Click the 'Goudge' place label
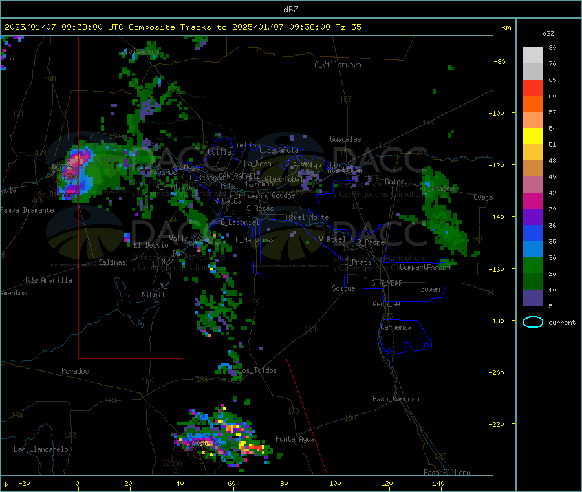The height and width of the screenshot is (492, 582). coord(283,195)
